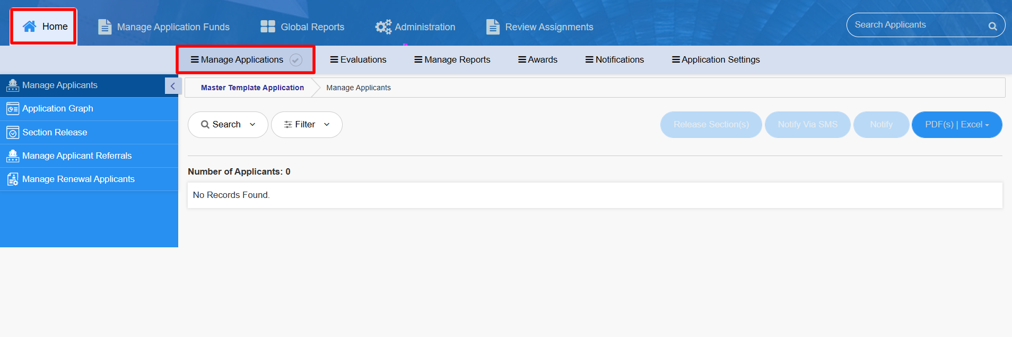
Task: Open the Evaluations menu
Action: coord(358,60)
